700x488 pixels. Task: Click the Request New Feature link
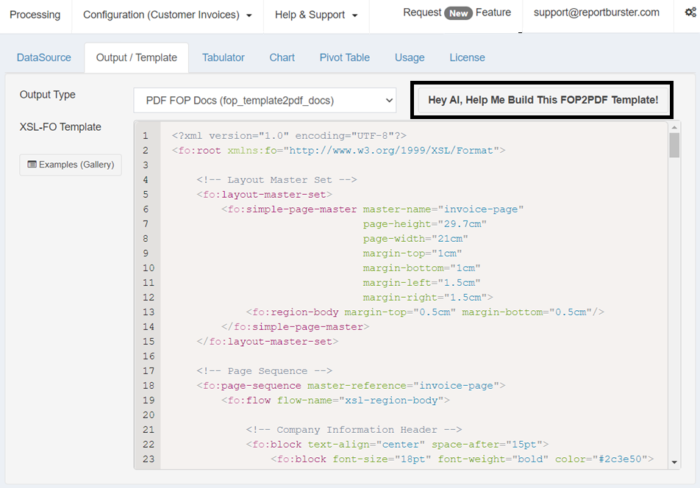click(x=457, y=12)
